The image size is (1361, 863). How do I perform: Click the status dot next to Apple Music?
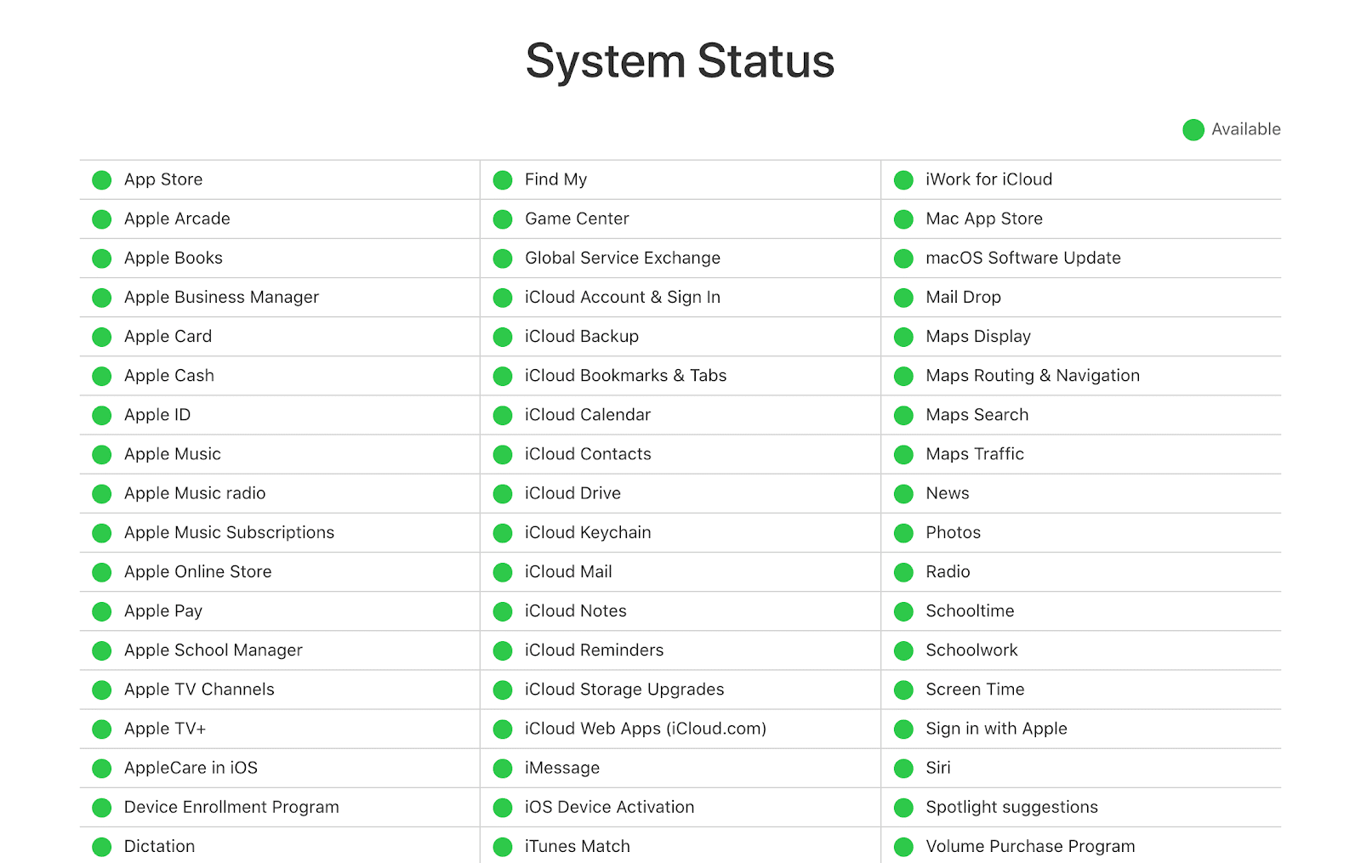click(x=102, y=455)
